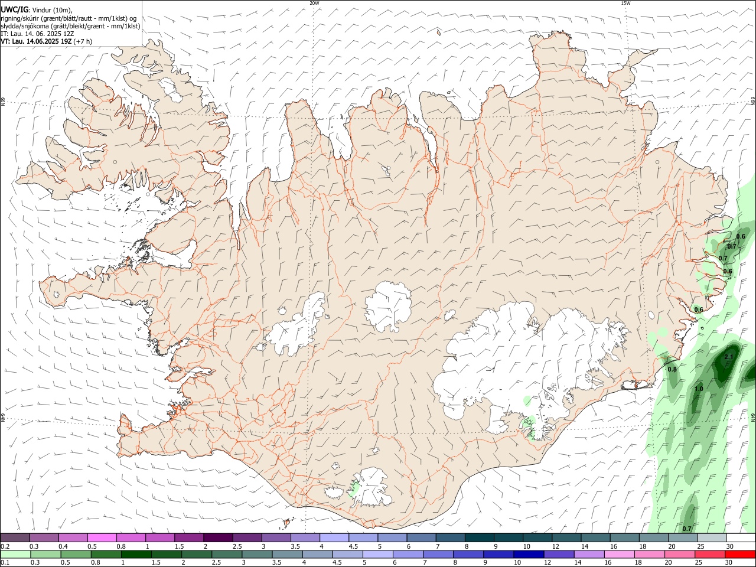This screenshot has height=567, width=756.
Task: Click the green swatch labeled 2 in lower legend
Action: [196, 555]
